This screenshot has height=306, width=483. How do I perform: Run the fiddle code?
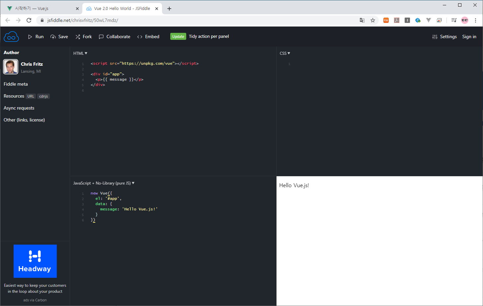[36, 37]
